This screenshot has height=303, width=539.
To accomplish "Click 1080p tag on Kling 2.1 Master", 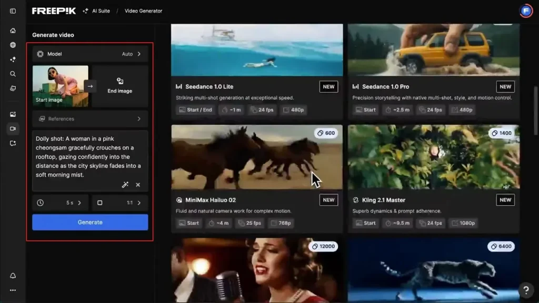I will [463, 223].
